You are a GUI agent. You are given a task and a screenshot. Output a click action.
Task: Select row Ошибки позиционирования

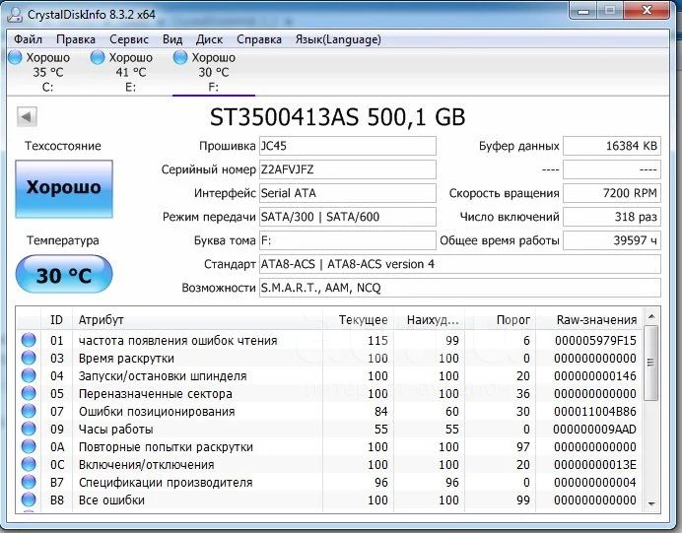coord(330,411)
